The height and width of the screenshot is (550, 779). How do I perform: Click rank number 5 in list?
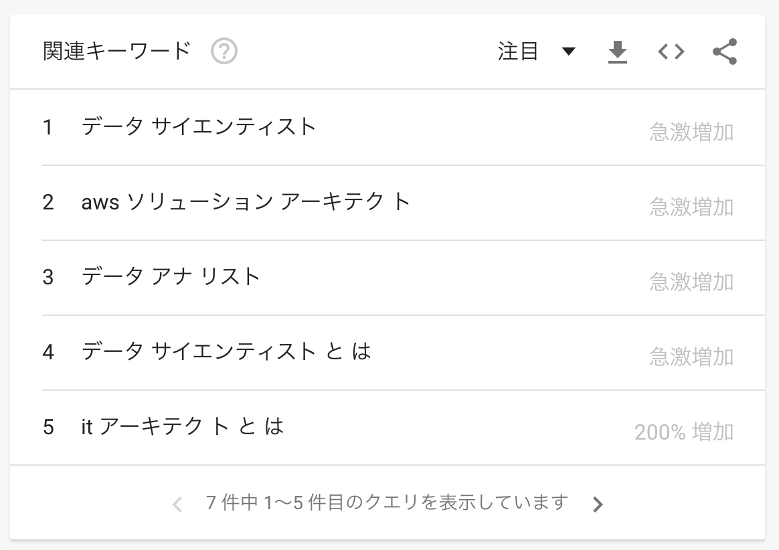[48, 427]
